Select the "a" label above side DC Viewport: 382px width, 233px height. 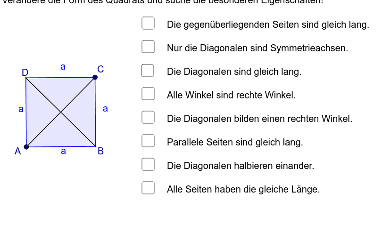pos(63,67)
